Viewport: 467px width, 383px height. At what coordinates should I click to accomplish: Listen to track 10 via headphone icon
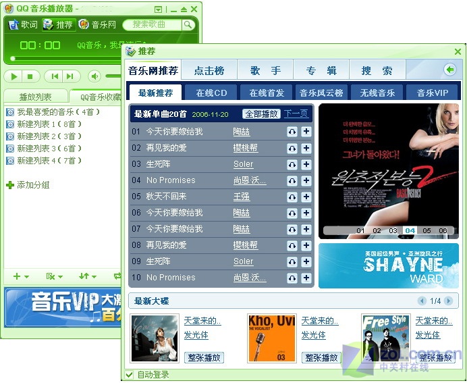click(x=292, y=278)
